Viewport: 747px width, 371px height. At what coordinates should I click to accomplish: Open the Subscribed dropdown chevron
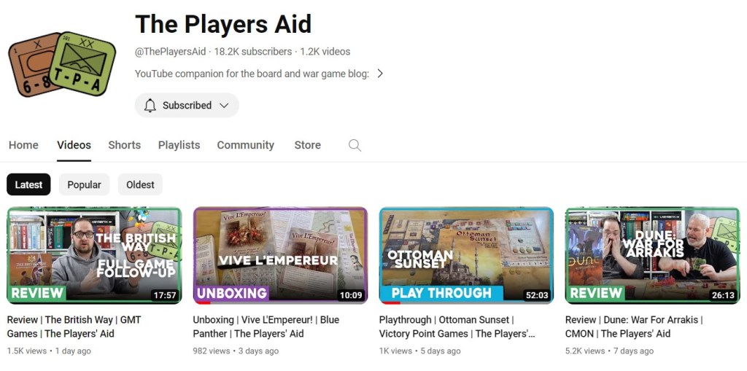(x=224, y=105)
